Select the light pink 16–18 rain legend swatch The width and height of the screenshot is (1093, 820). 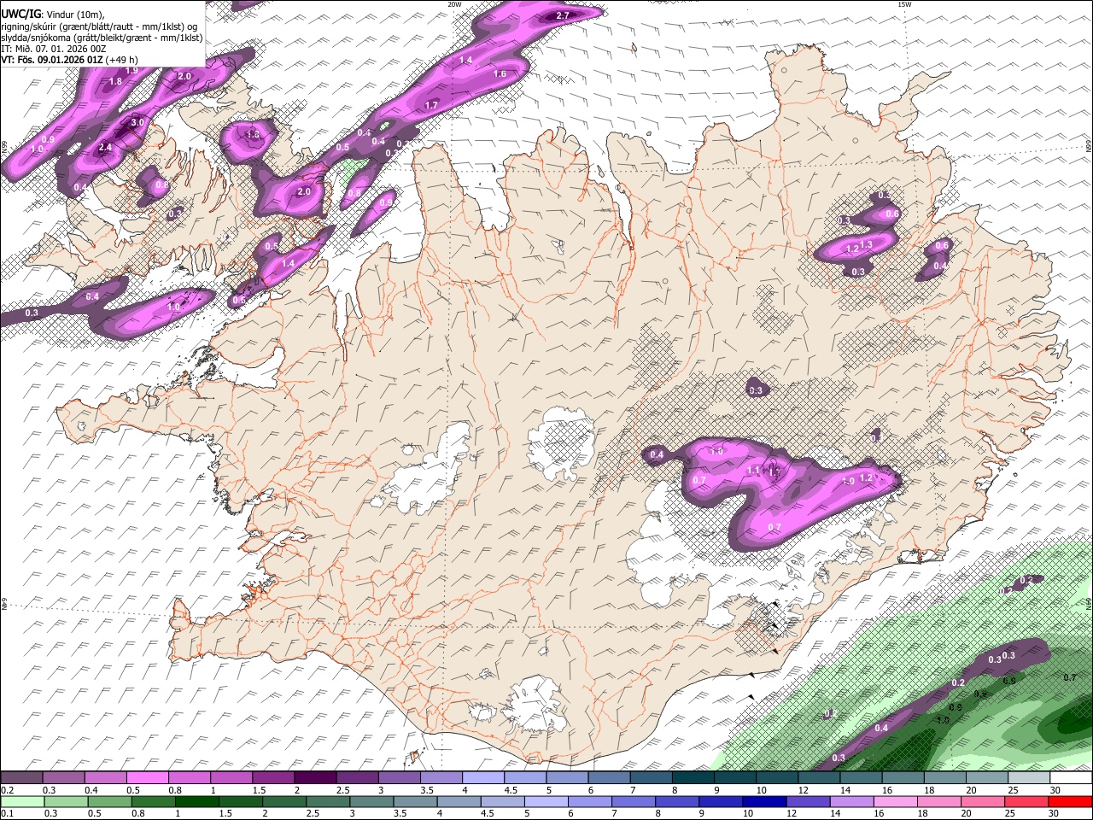pos(897,801)
